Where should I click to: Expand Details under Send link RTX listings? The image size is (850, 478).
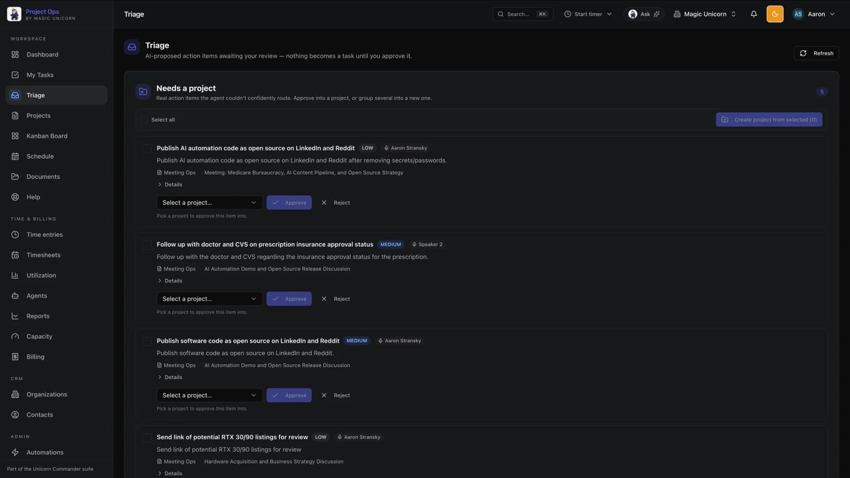(170, 473)
